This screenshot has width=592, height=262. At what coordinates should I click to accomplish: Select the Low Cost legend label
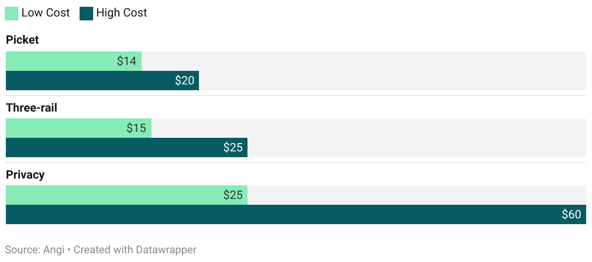tap(46, 13)
